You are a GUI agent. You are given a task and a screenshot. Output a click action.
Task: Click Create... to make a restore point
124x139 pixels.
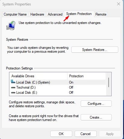pyautogui.click(x=96, y=117)
